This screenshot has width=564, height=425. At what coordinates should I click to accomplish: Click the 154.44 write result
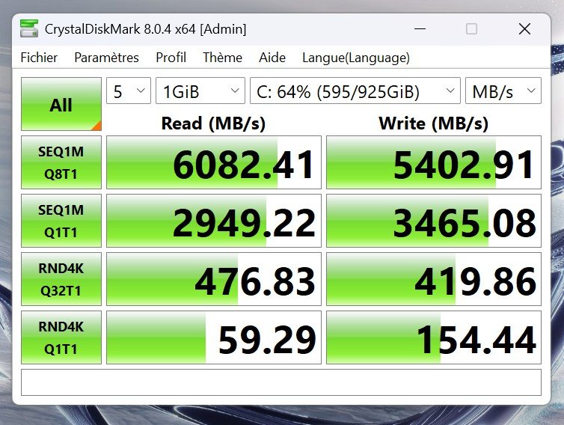click(x=434, y=337)
